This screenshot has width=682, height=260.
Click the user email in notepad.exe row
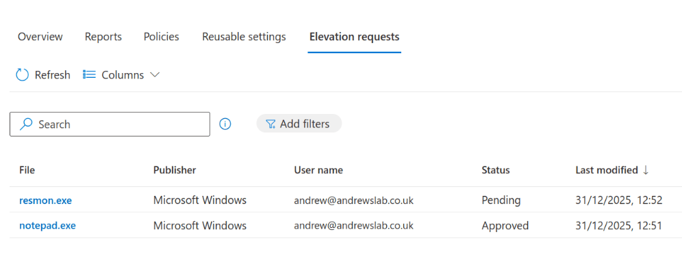[353, 226]
